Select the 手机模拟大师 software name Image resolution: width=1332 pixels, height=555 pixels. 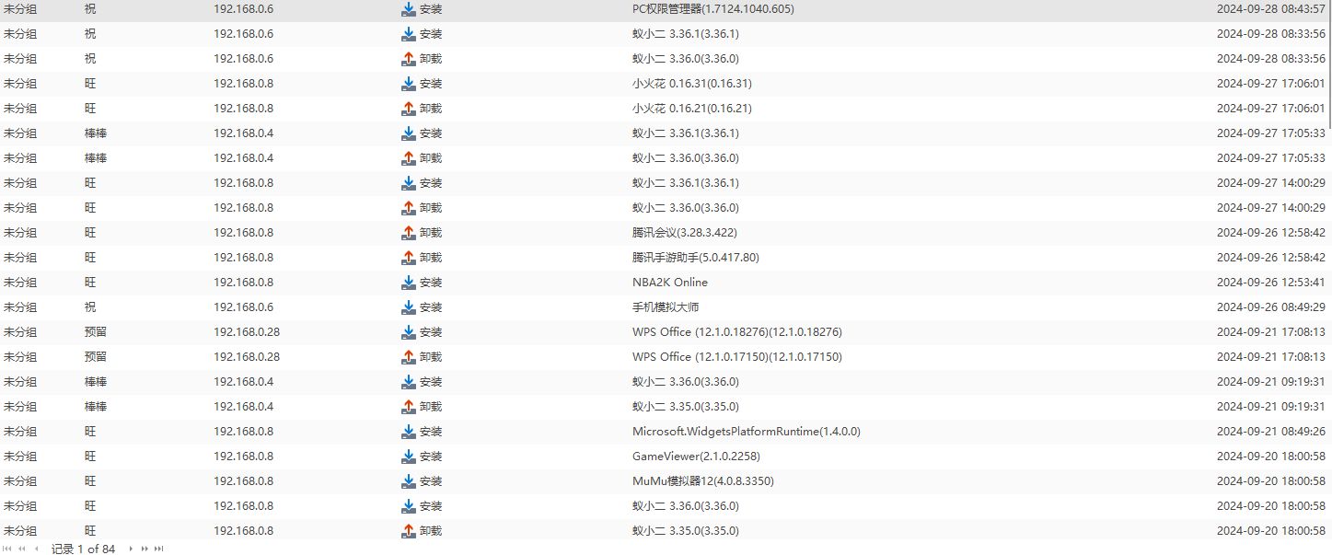point(666,307)
